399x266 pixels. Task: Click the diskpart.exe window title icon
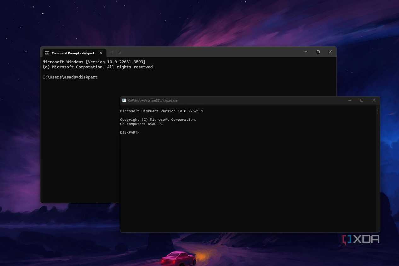[x=124, y=100]
